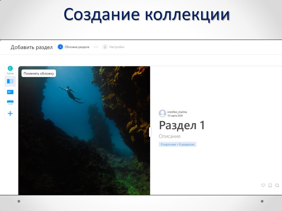Image resolution: width=282 pixels, height=211 pixels.
Task: Click the heart like icon
Action: (x=263, y=185)
